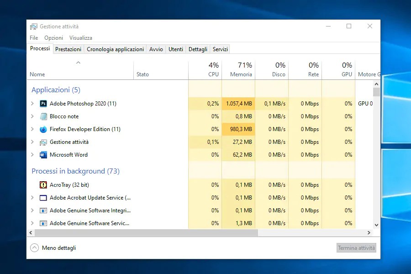This screenshot has height=274, width=411.
Task: Click the horizontal scrollbar right arrow
Action: [x=369, y=232]
